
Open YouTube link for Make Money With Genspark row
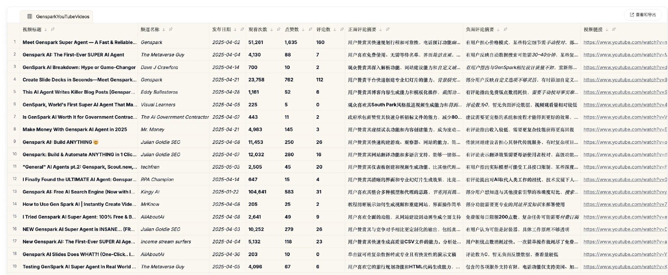coord(625,130)
